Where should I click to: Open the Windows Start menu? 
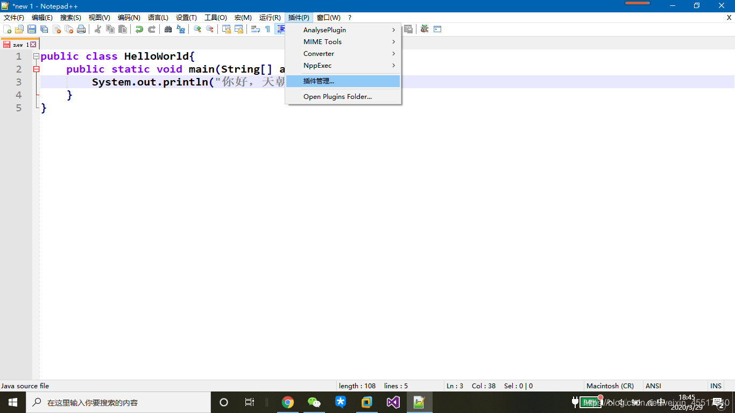click(13, 402)
